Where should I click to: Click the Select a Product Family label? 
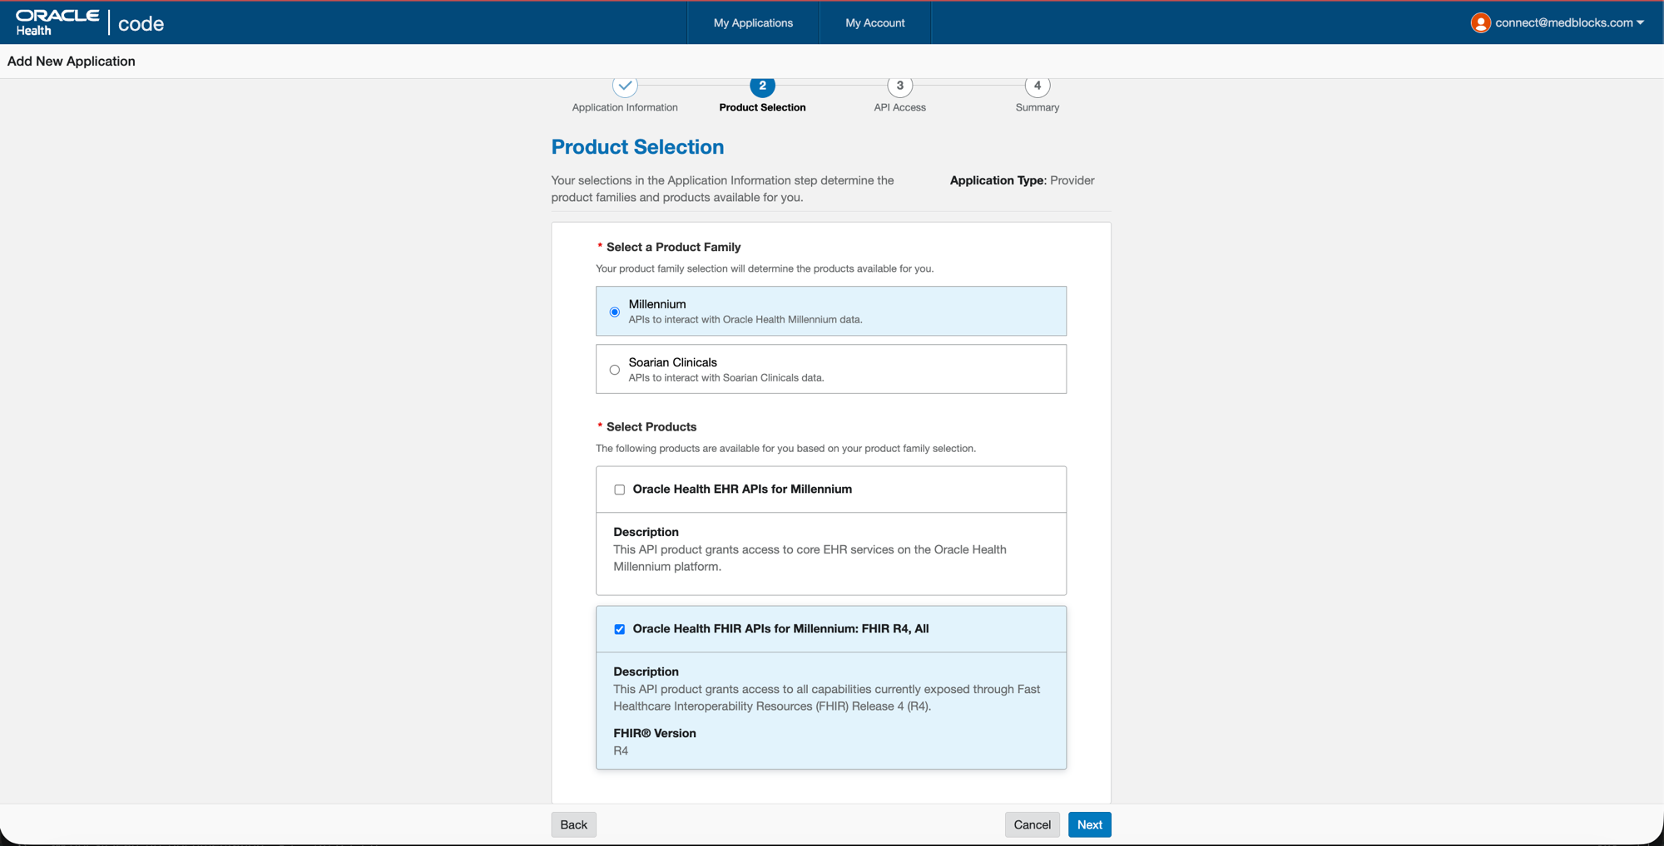pyautogui.click(x=673, y=247)
